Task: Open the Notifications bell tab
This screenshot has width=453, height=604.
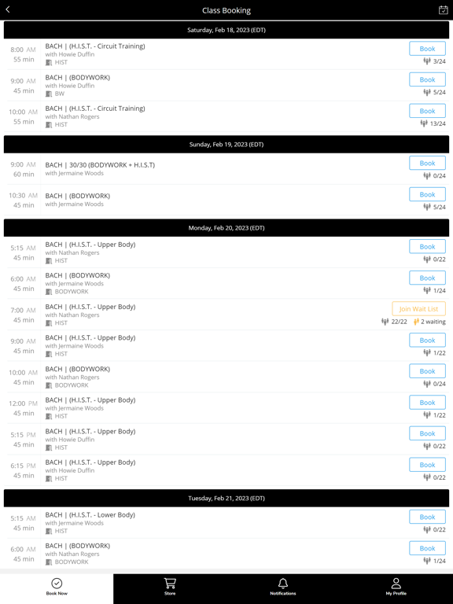Action: pos(283,587)
